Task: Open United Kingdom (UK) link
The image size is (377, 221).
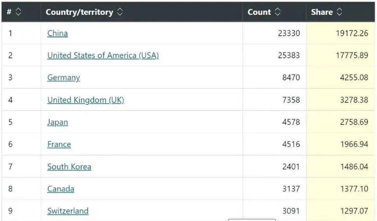Action: pos(85,100)
